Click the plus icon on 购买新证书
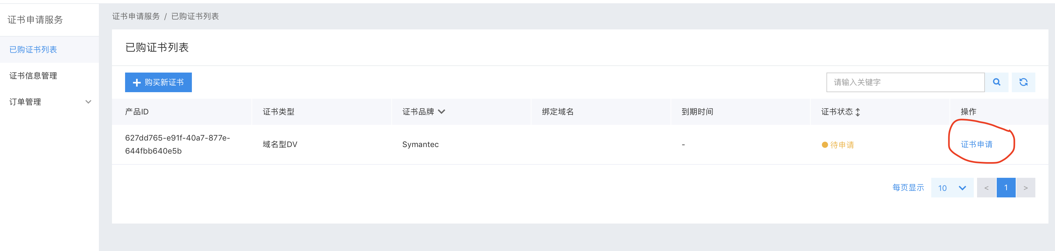This screenshot has width=1055, height=251. click(137, 83)
